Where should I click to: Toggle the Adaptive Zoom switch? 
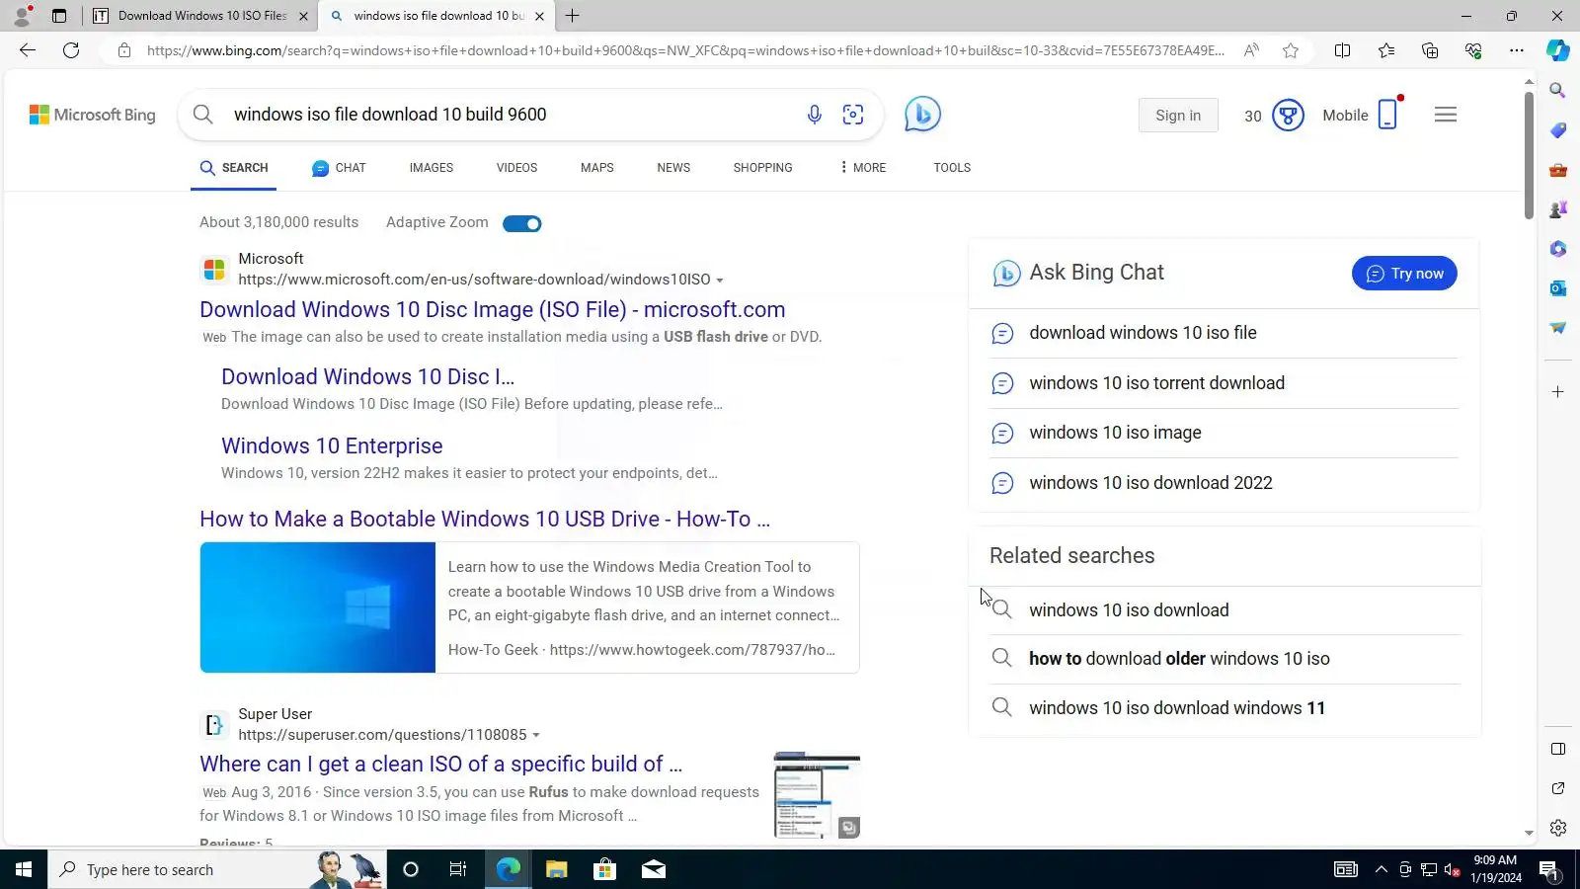click(x=521, y=224)
